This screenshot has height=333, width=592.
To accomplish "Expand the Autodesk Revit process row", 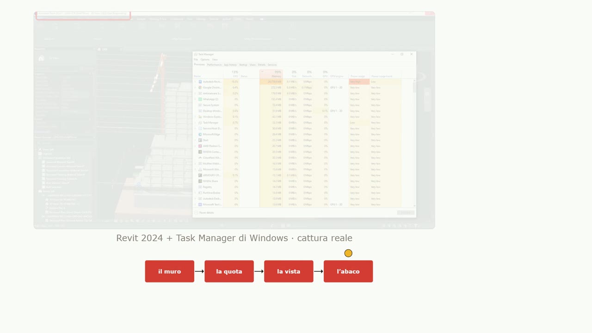I will (x=195, y=82).
